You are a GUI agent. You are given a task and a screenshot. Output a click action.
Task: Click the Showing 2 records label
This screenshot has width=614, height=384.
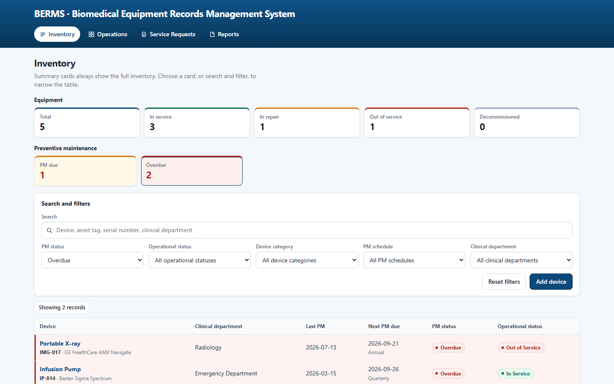coord(62,308)
